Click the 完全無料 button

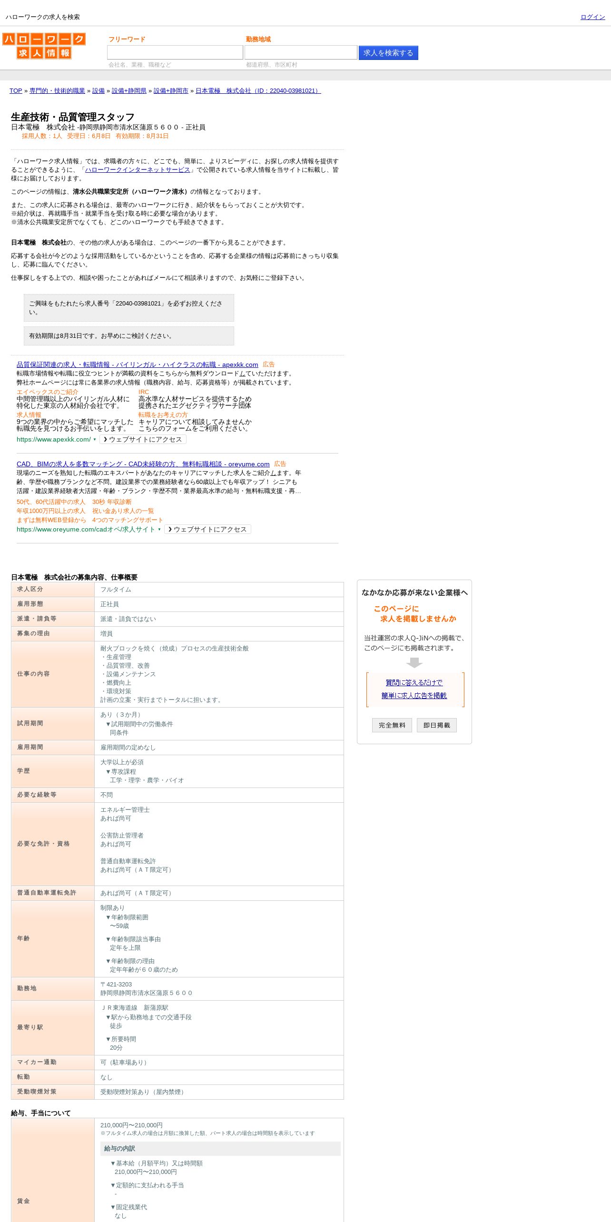click(x=392, y=725)
